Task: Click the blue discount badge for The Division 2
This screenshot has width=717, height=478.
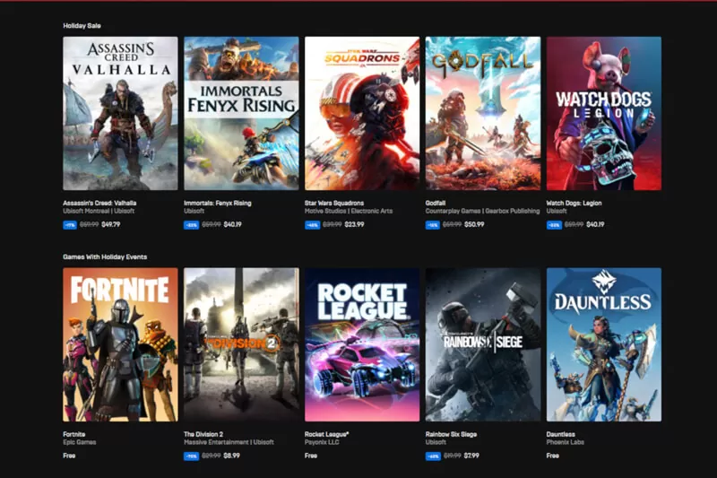Action: coord(191,456)
